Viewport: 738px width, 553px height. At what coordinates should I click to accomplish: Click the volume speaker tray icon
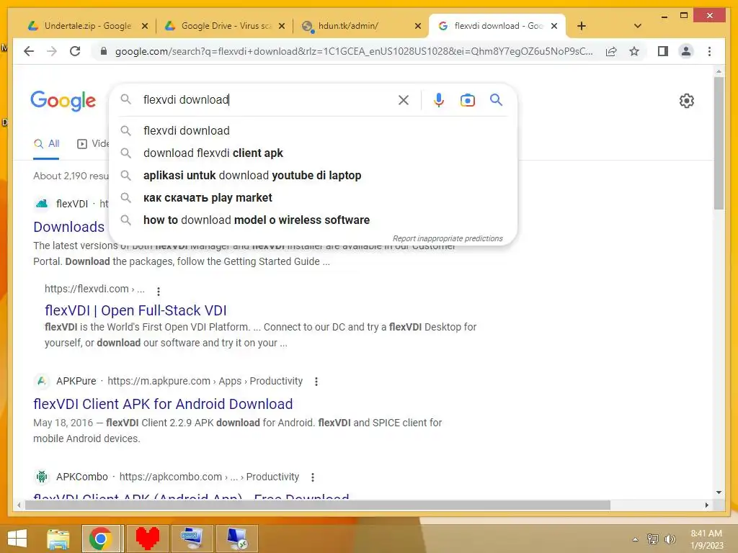point(670,539)
